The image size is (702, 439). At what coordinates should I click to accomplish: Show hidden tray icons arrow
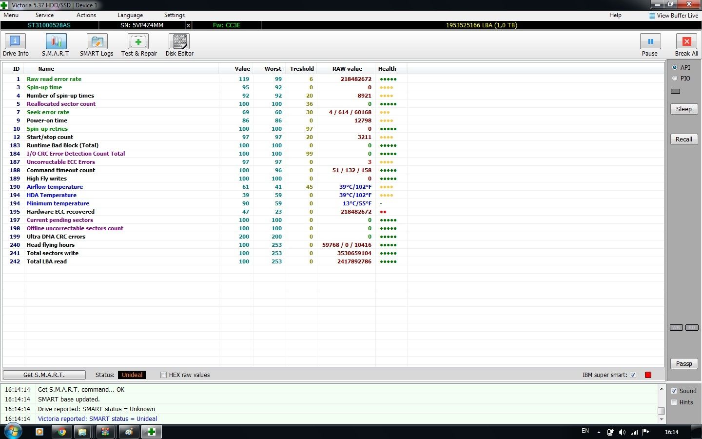tap(599, 432)
